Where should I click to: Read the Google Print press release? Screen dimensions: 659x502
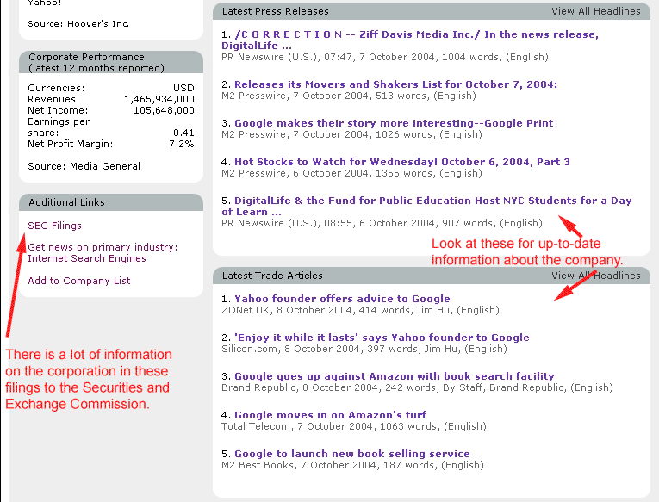point(393,123)
